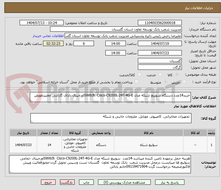221x190 pixels.
Task: Select the کالا radio button
Action: tap(177, 74)
